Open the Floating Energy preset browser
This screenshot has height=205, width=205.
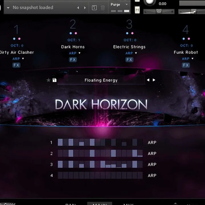point(101,80)
